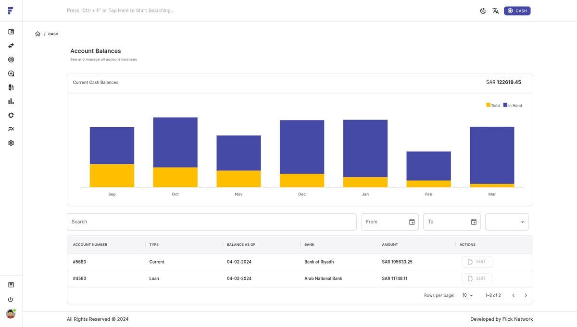Screen dimensions: 577x327
Task: Open the target goals sidebar icon
Action: tap(11, 60)
